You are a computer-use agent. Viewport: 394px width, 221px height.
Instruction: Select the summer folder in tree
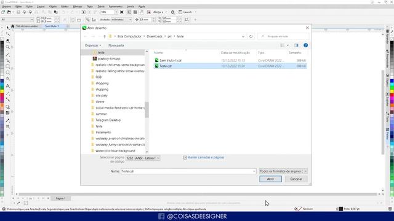click(101, 114)
